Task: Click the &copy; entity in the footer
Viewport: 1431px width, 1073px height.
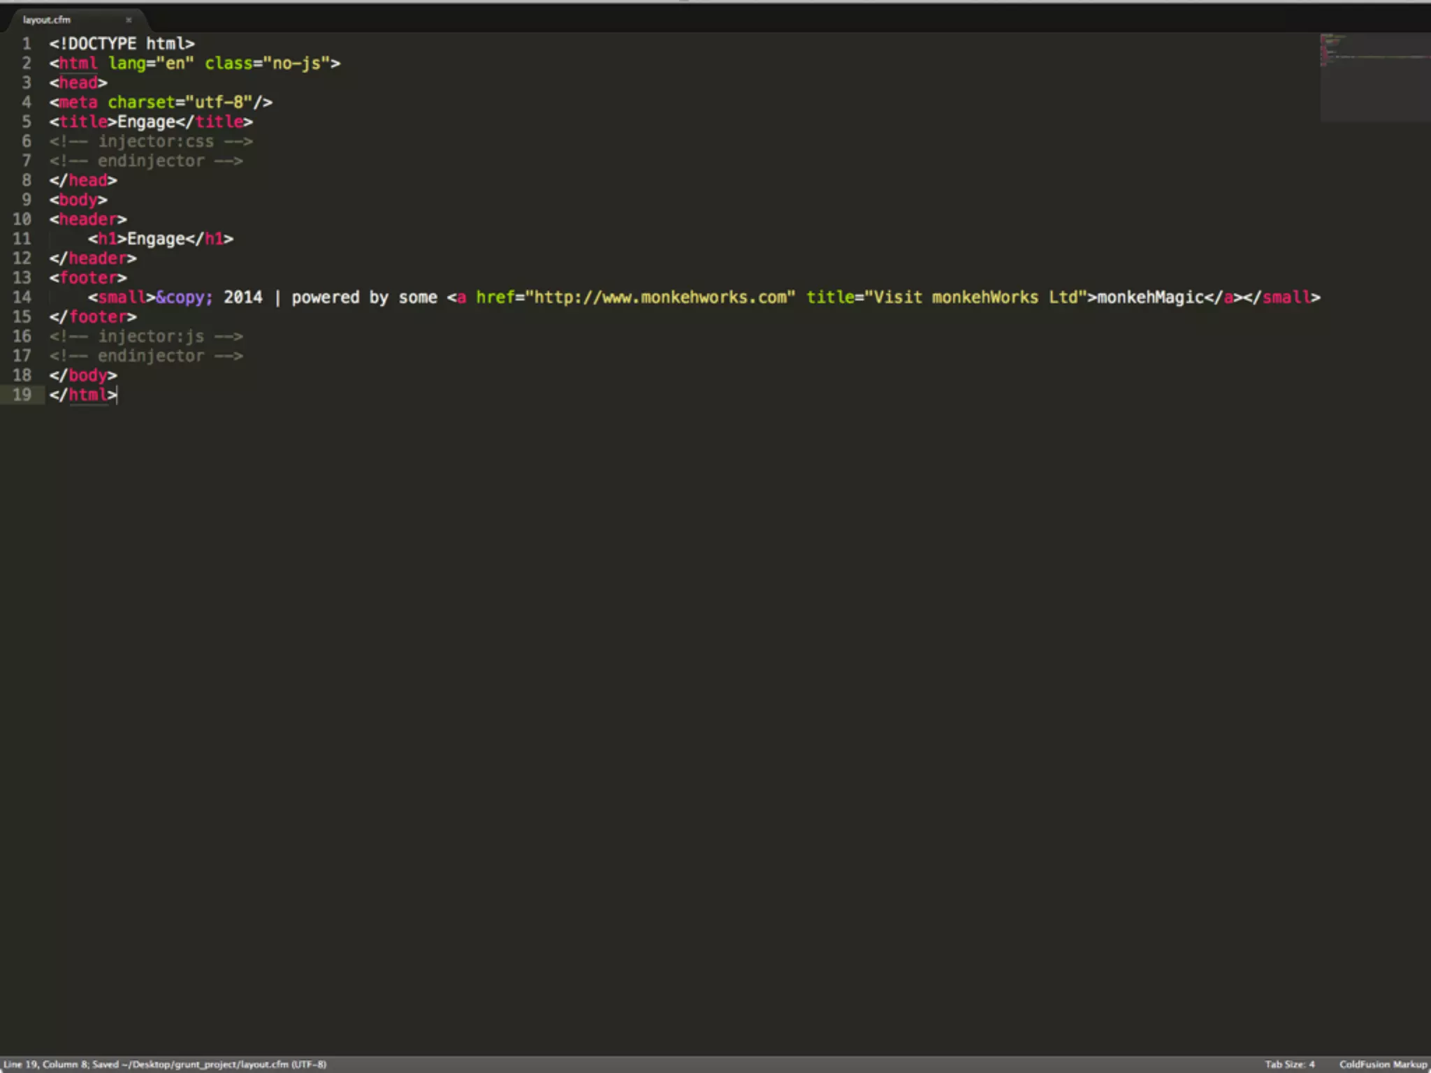Action: pyautogui.click(x=184, y=298)
